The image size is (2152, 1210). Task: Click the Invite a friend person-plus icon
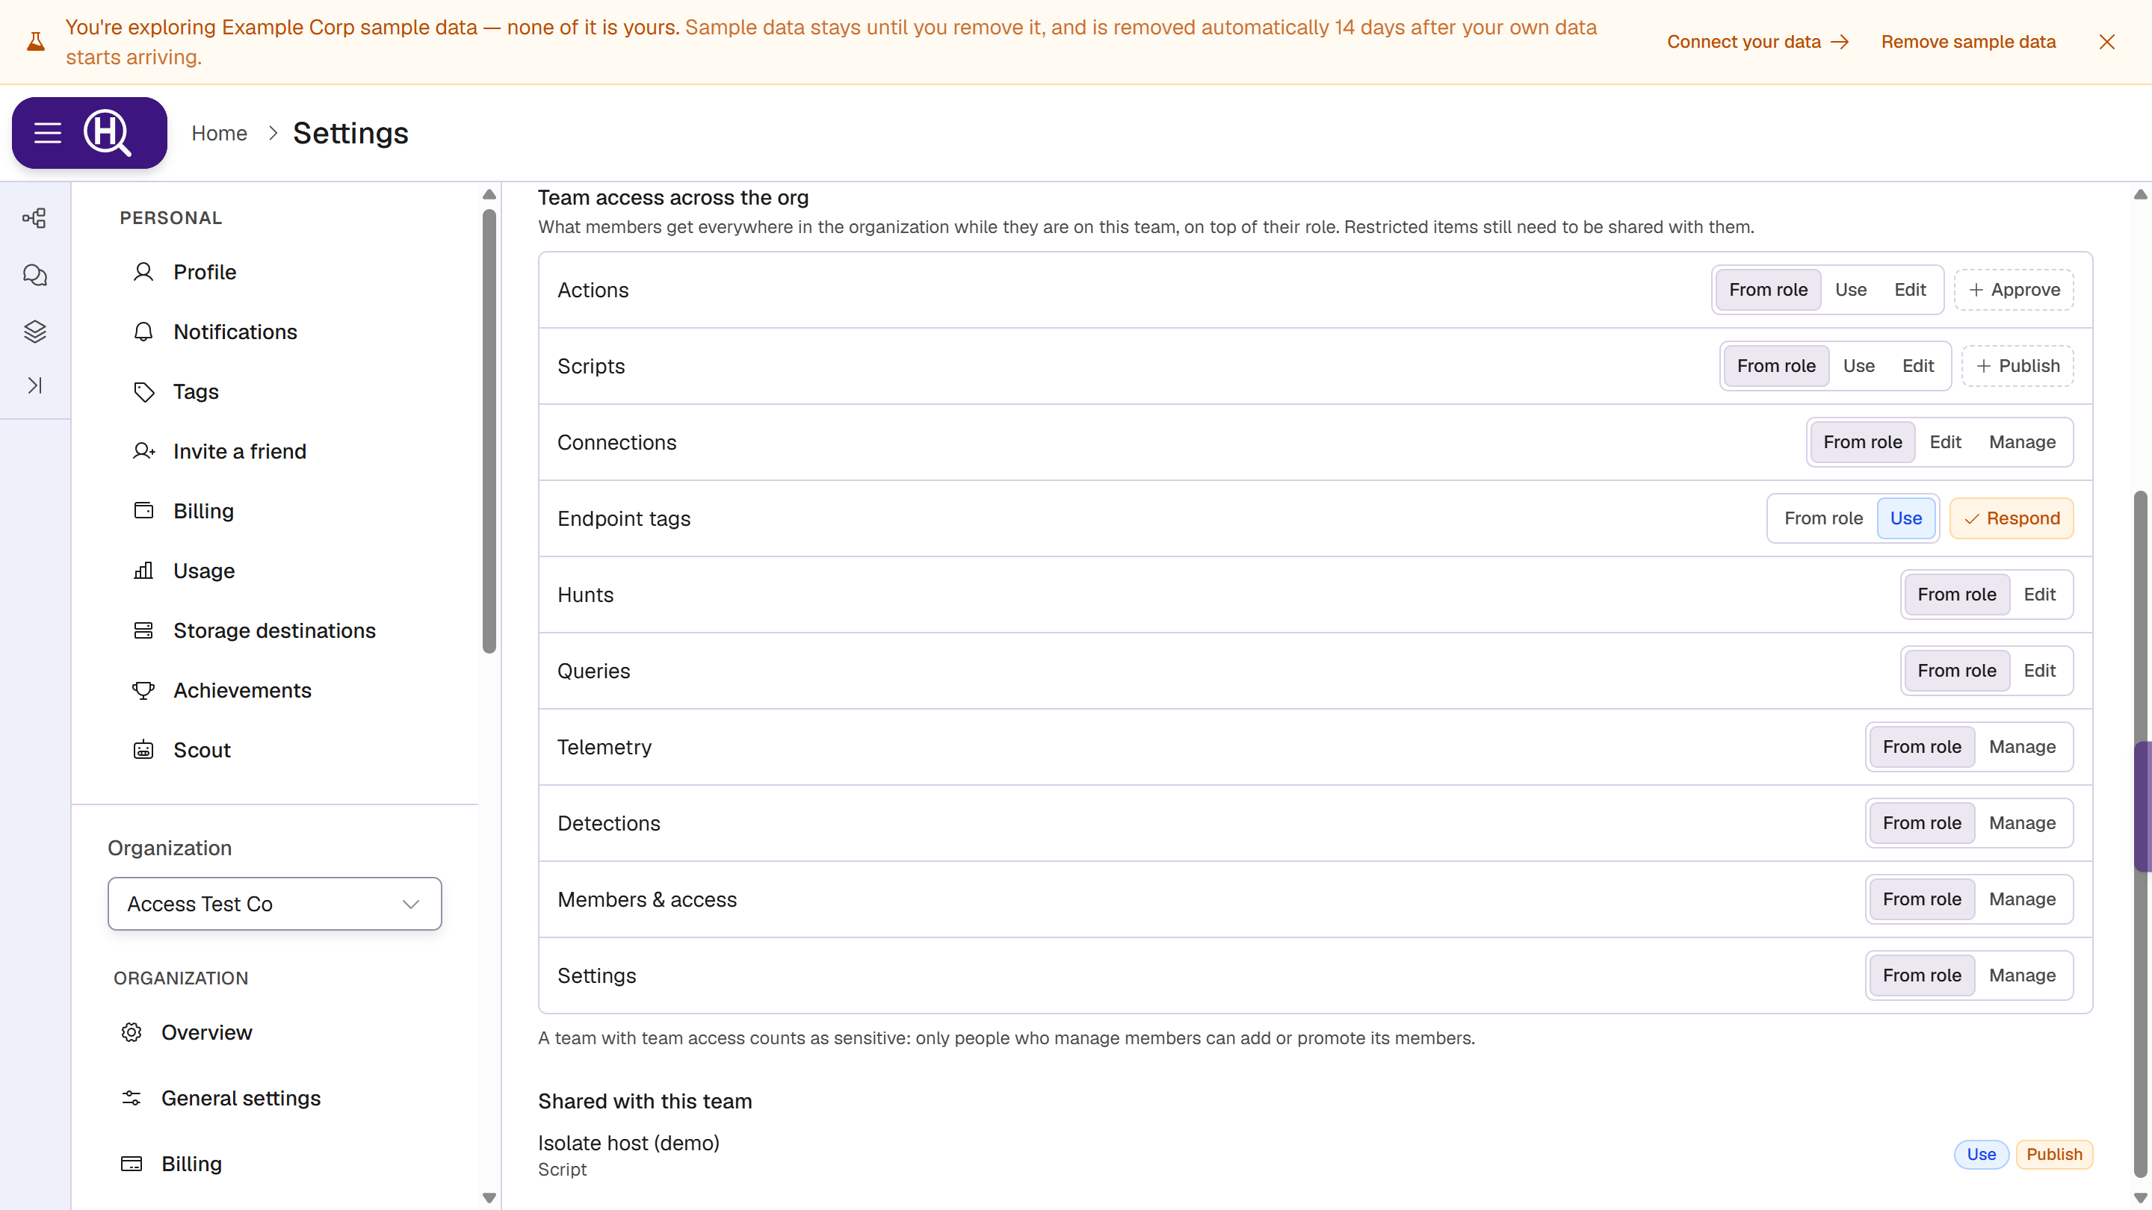[x=143, y=452]
